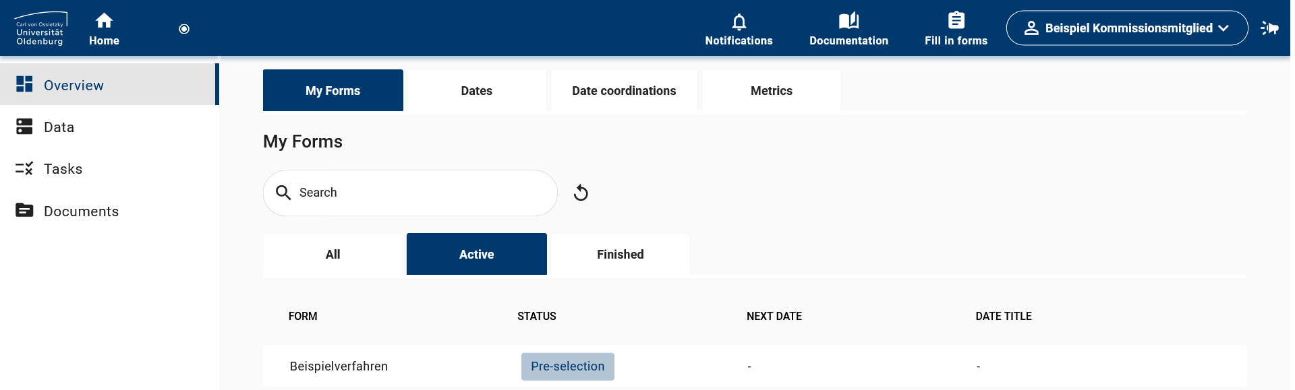
Task: Switch to the Dates tab
Action: pos(476,91)
